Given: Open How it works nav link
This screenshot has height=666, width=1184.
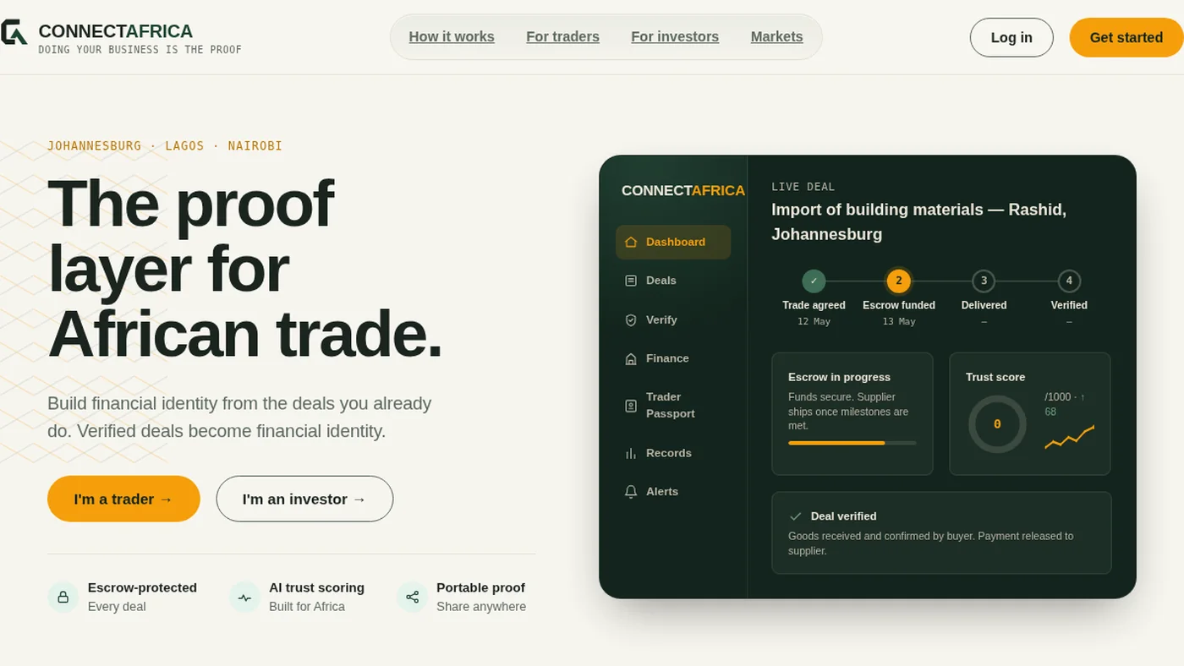Looking at the screenshot, I should pos(452,37).
